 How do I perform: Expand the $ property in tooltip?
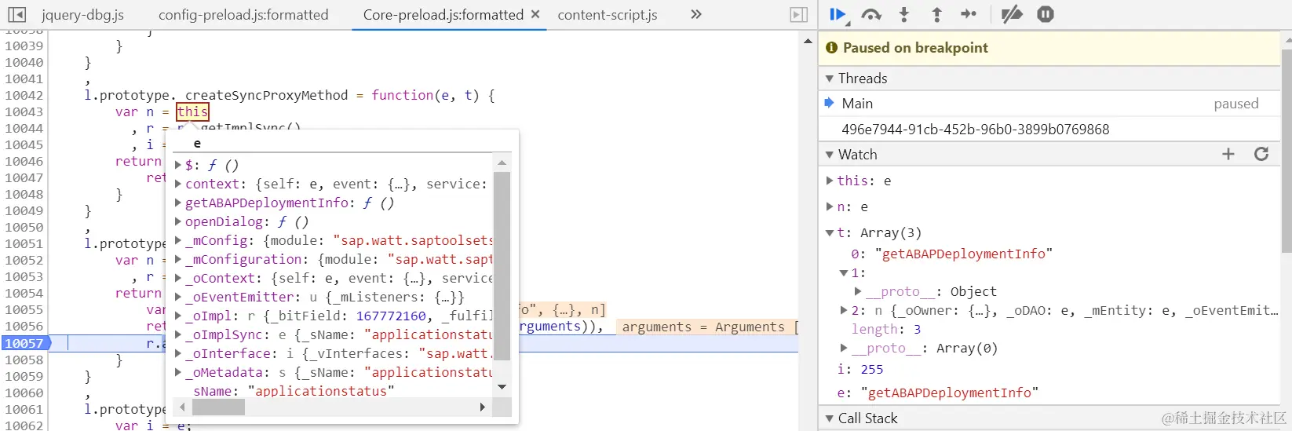178,165
